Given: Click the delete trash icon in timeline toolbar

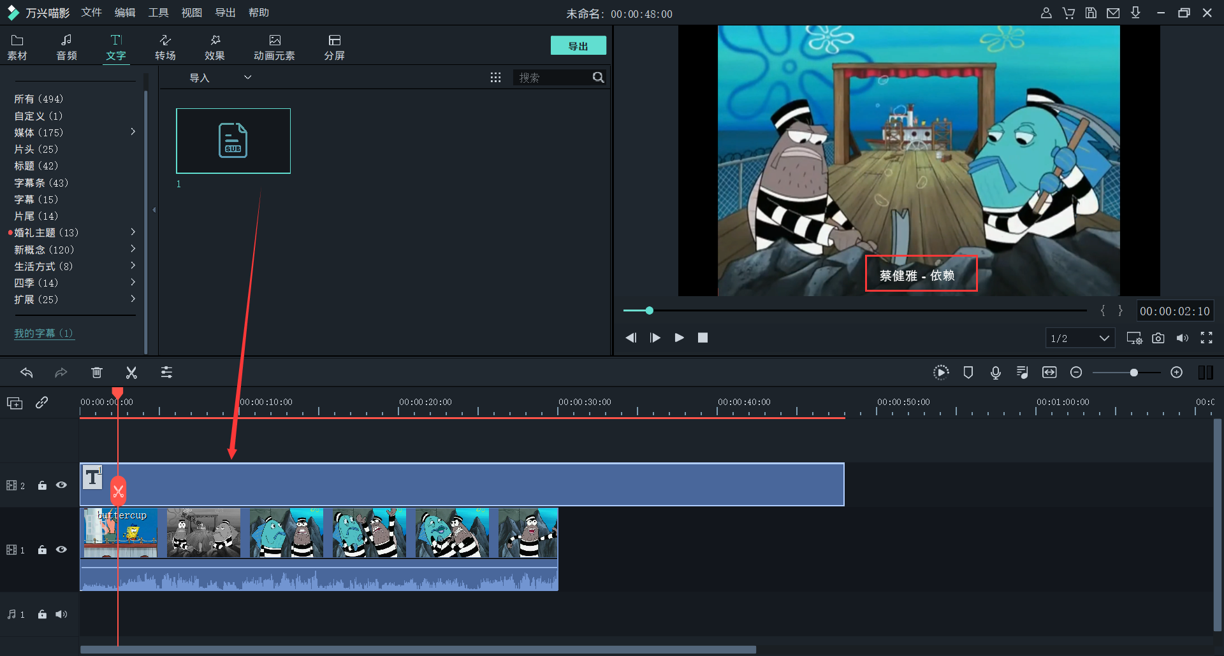Looking at the screenshot, I should pos(96,373).
